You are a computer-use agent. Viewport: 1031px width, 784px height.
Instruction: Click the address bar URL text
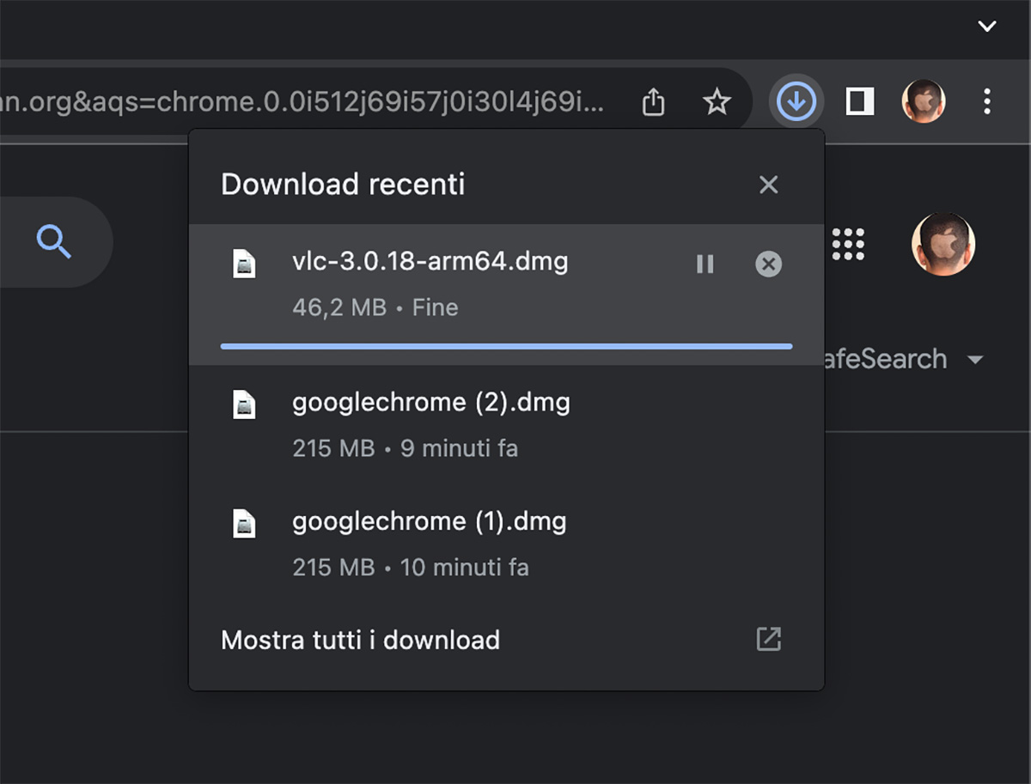coord(301,102)
